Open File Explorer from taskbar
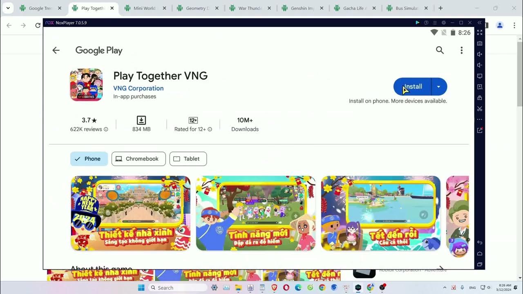The width and height of the screenshot is (523, 294). click(238, 287)
